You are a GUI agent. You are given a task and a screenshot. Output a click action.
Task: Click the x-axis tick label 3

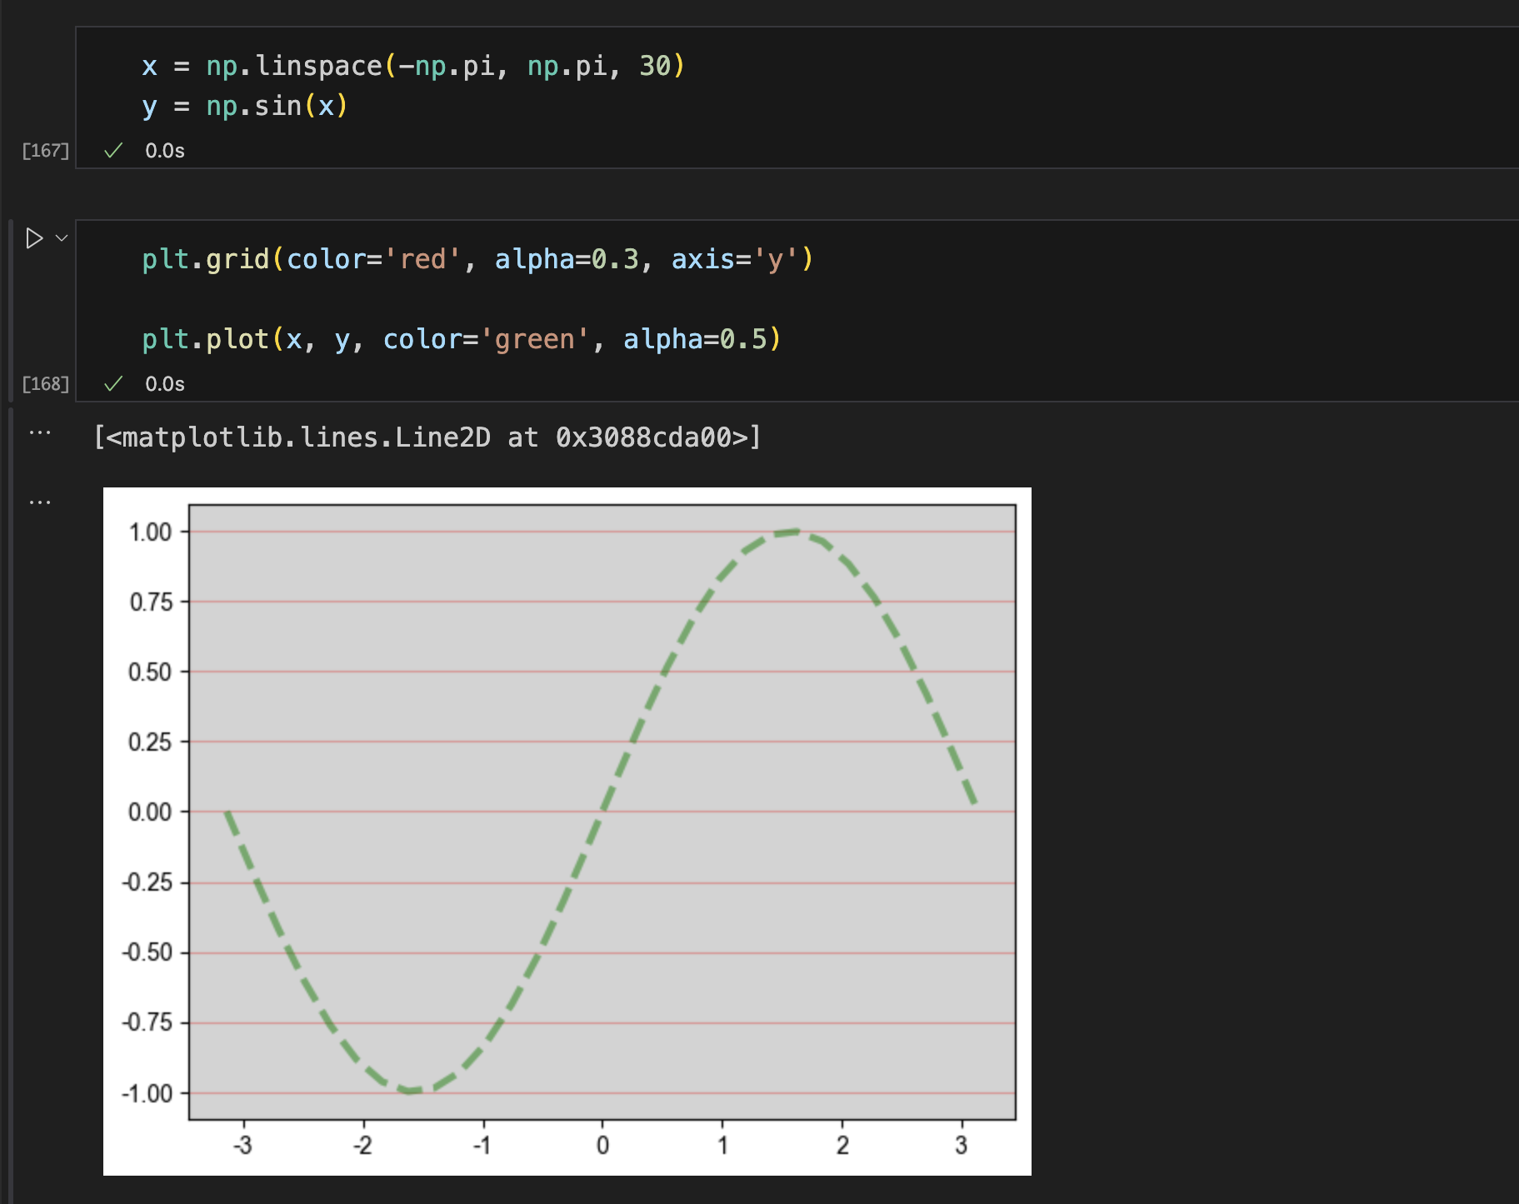tap(962, 1146)
